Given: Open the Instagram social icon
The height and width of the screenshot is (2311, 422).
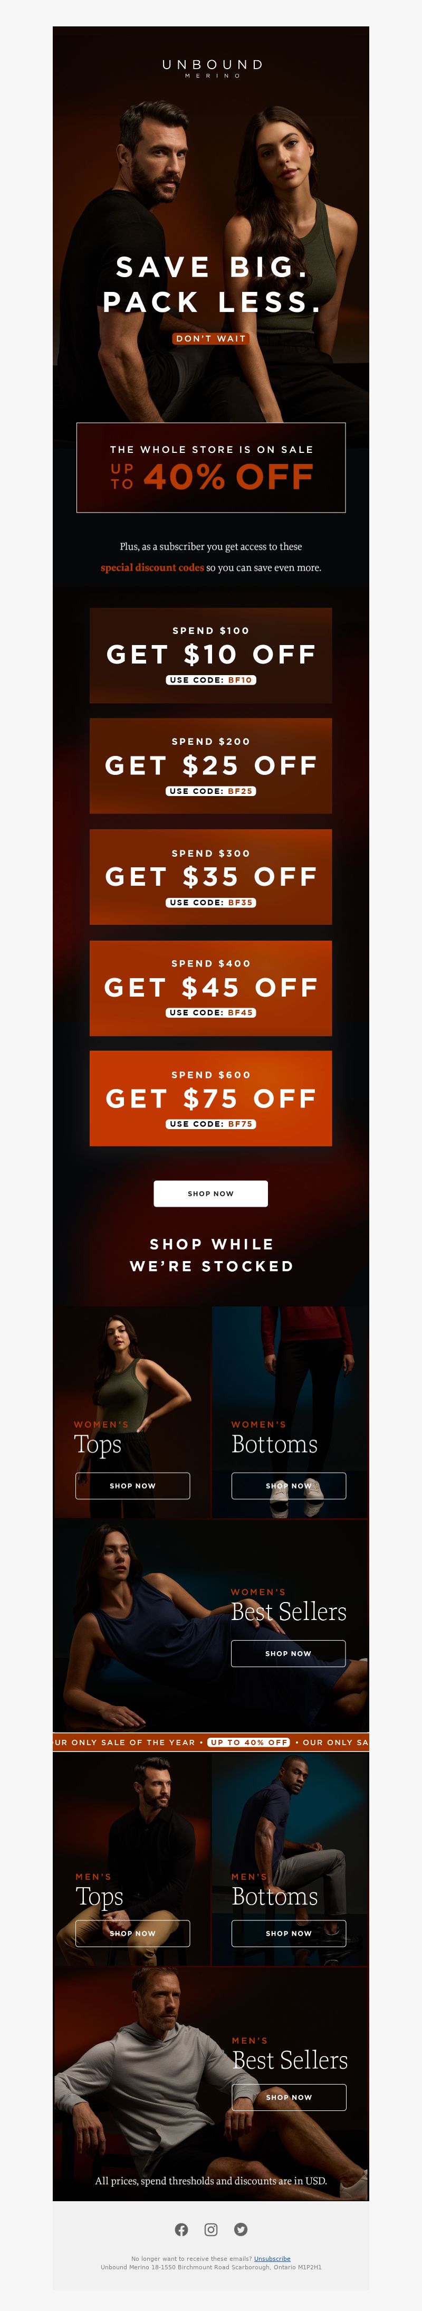Looking at the screenshot, I should click(x=212, y=2229).
